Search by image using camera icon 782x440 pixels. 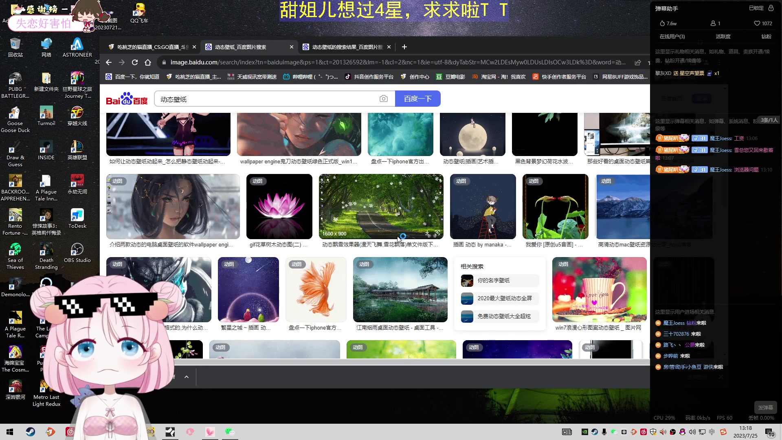pyautogui.click(x=383, y=99)
